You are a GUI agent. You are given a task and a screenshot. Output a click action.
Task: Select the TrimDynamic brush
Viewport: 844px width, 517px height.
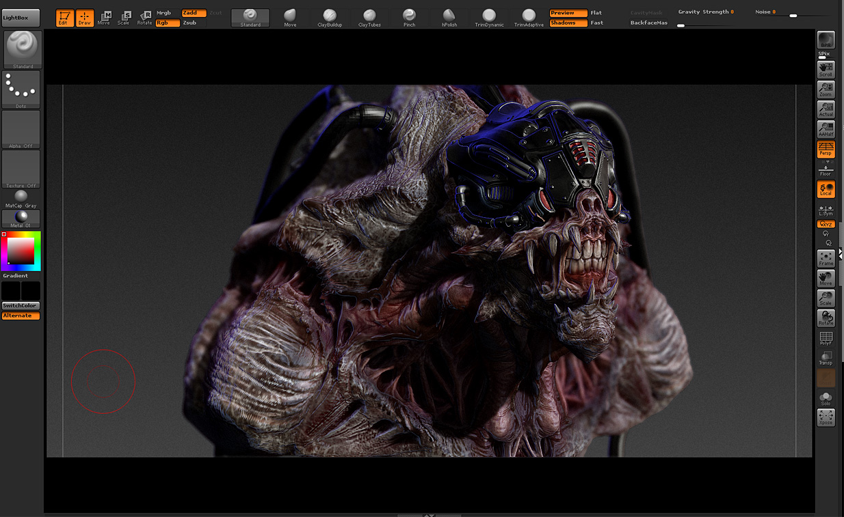tap(489, 18)
